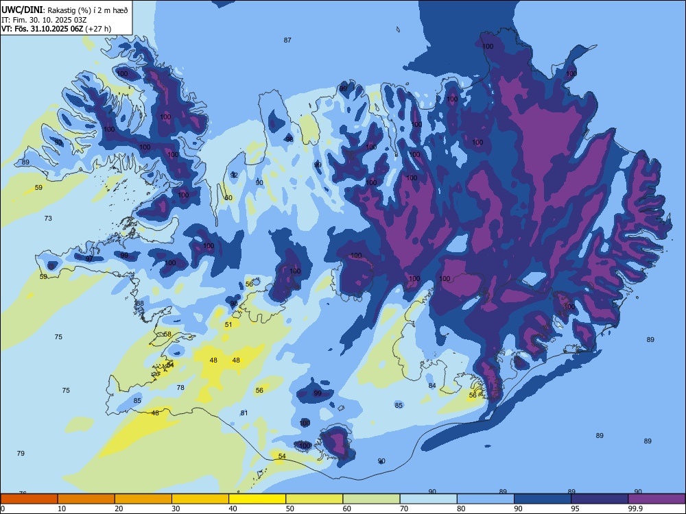
Task: Click the 'IT: Fim. 30. 10. 2025 03Z' line
Action: tap(44, 20)
